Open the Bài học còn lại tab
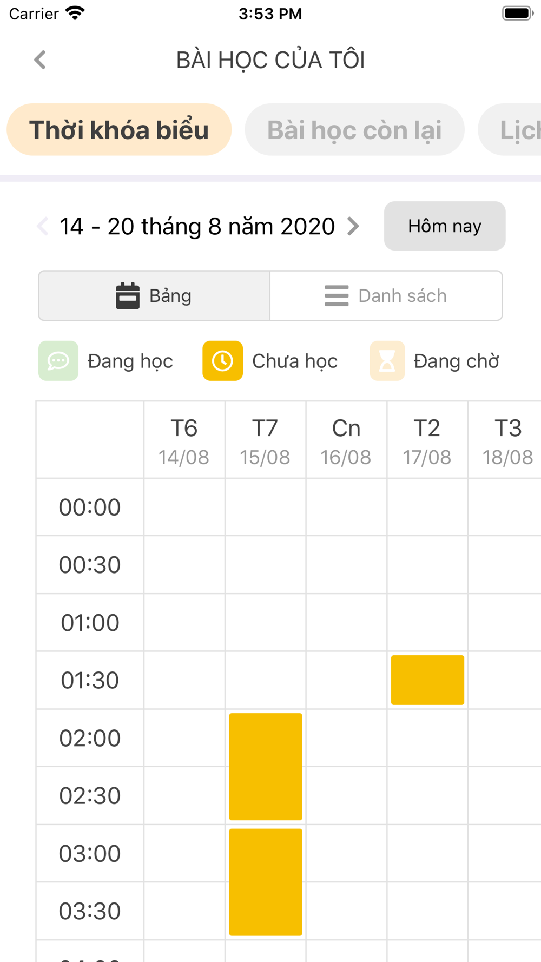541x962 pixels. point(354,130)
